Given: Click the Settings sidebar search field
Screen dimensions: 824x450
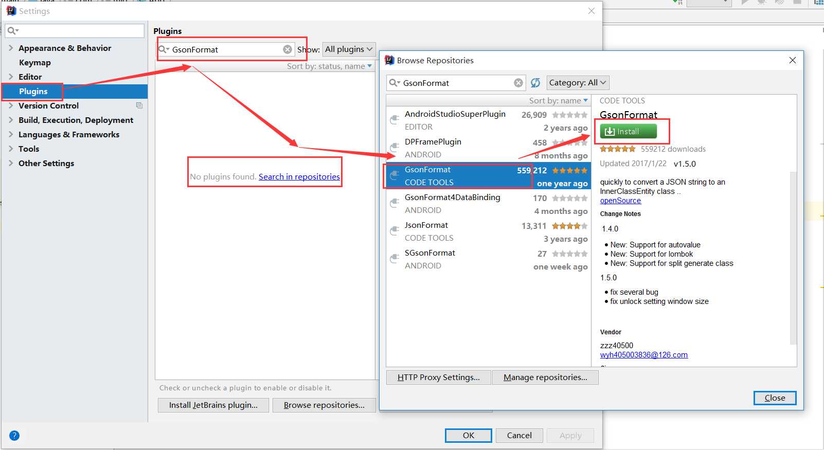Looking at the screenshot, I should (x=75, y=31).
